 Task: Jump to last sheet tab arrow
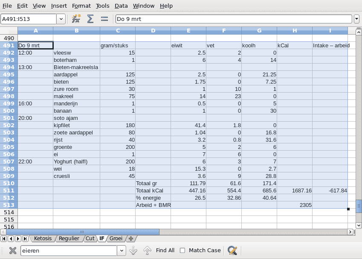(26, 239)
